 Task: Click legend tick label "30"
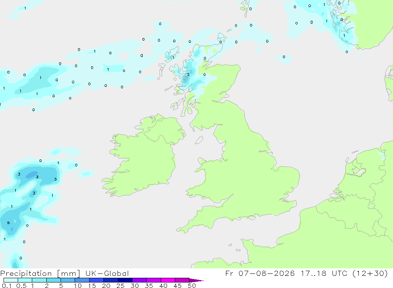(x=135, y=286)
